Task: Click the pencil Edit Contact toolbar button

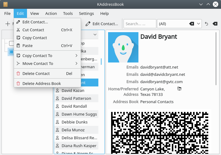Action: tap(102, 24)
